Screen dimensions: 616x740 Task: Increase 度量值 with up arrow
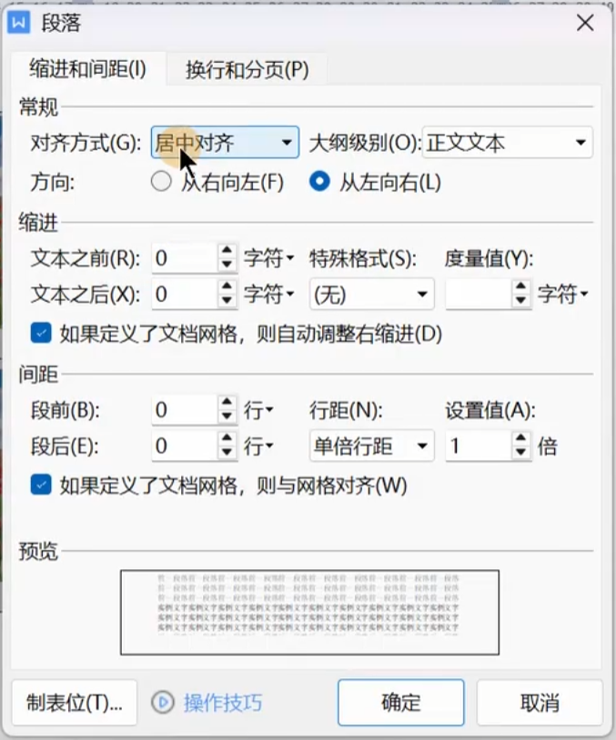(521, 286)
